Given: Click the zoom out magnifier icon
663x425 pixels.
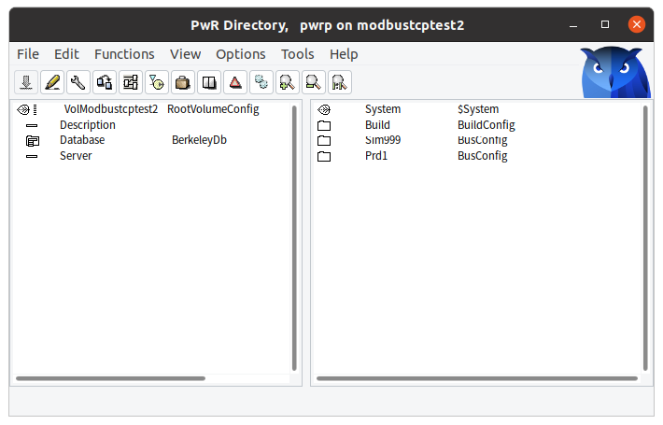Looking at the screenshot, I should [x=314, y=82].
